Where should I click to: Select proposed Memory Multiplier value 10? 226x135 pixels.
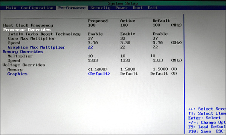tap(90, 56)
